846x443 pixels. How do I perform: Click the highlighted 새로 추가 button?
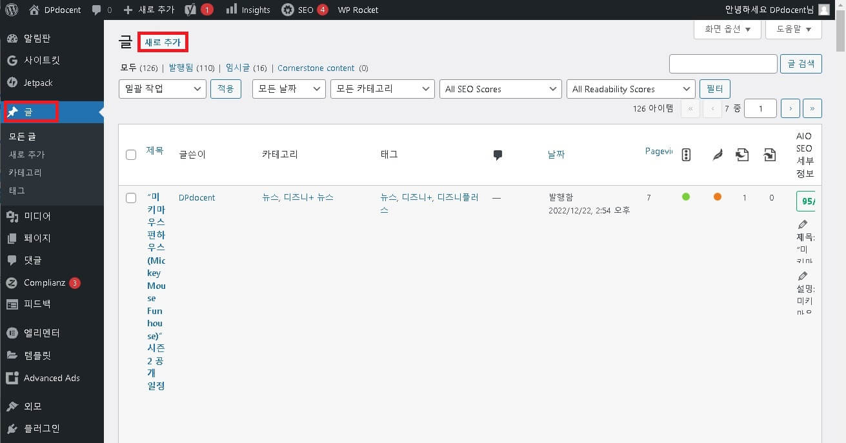tap(163, 41)
